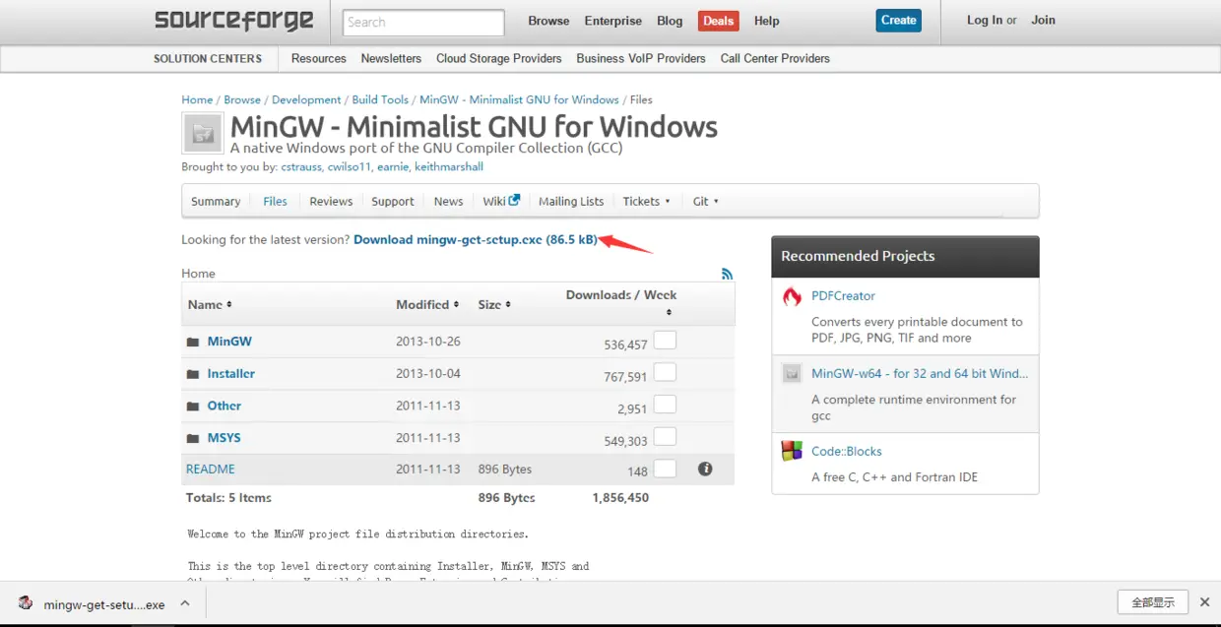Image resolution: width=1221 pixels, height=627 pixels.
Task: Sort files by Size column
Action: [494, 304]
